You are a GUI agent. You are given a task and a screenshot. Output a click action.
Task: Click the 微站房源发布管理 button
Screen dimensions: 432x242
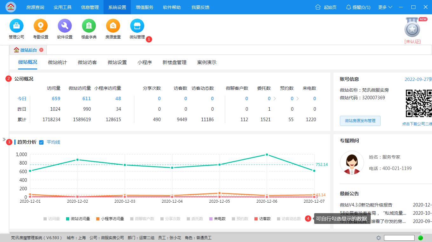360,121
